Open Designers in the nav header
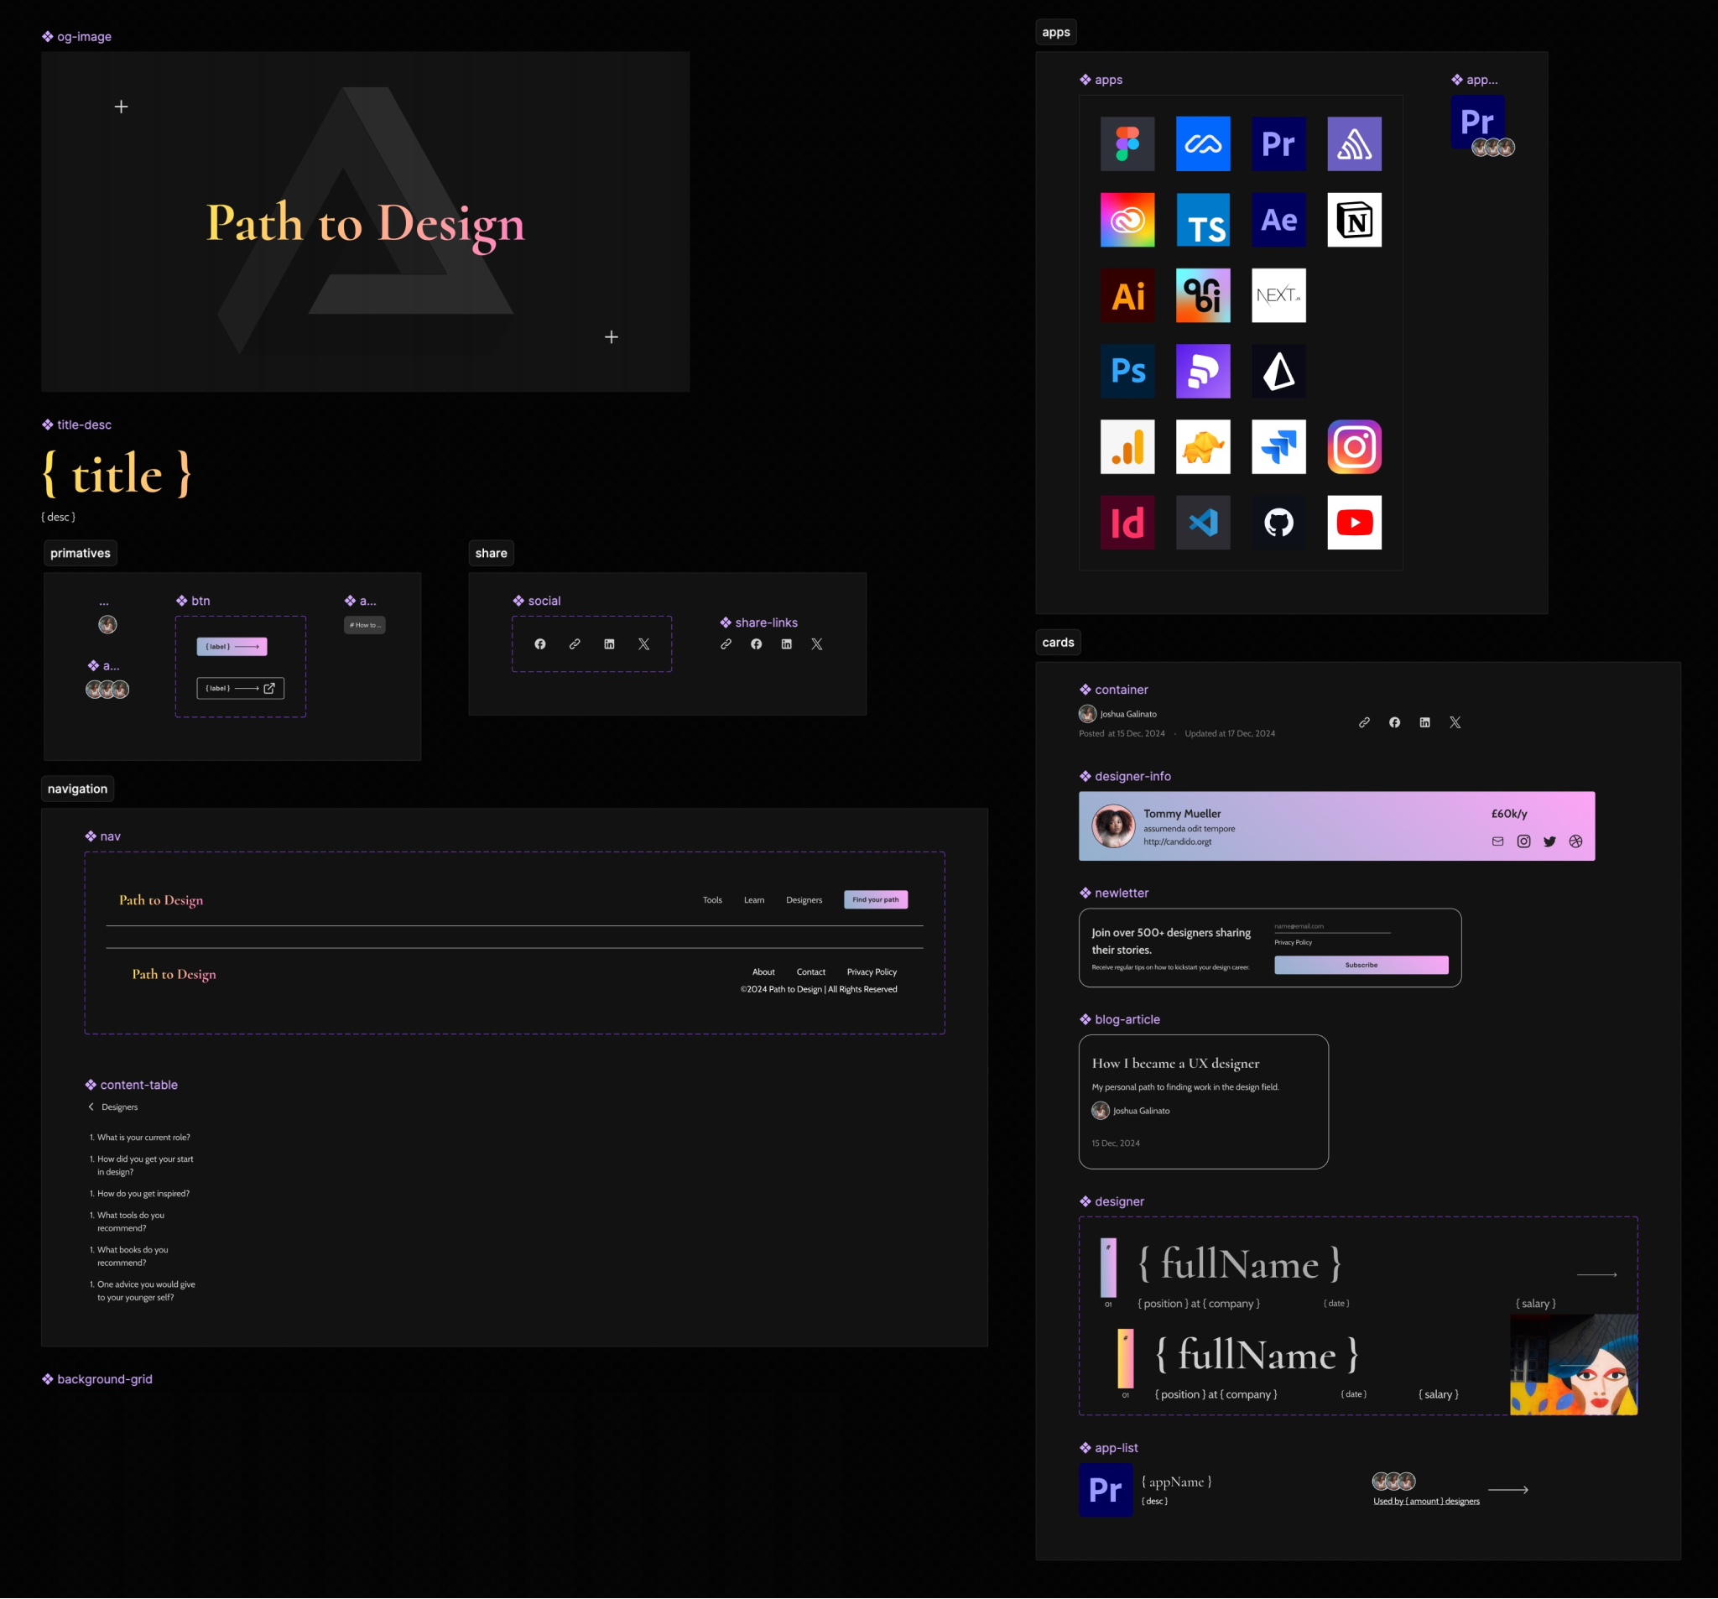 pyautogui.click(x=804, y=900)
